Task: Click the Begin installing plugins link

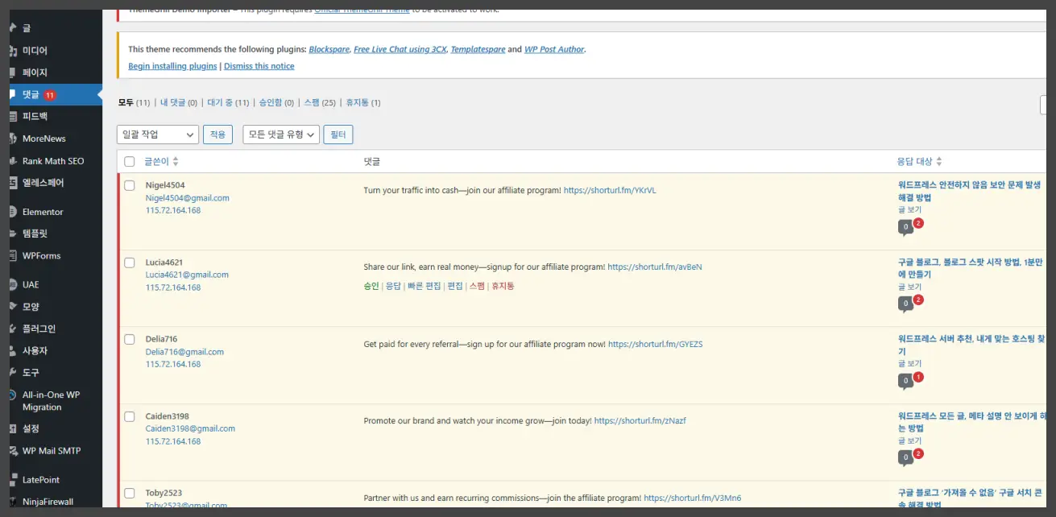Action: click(172, 66)
